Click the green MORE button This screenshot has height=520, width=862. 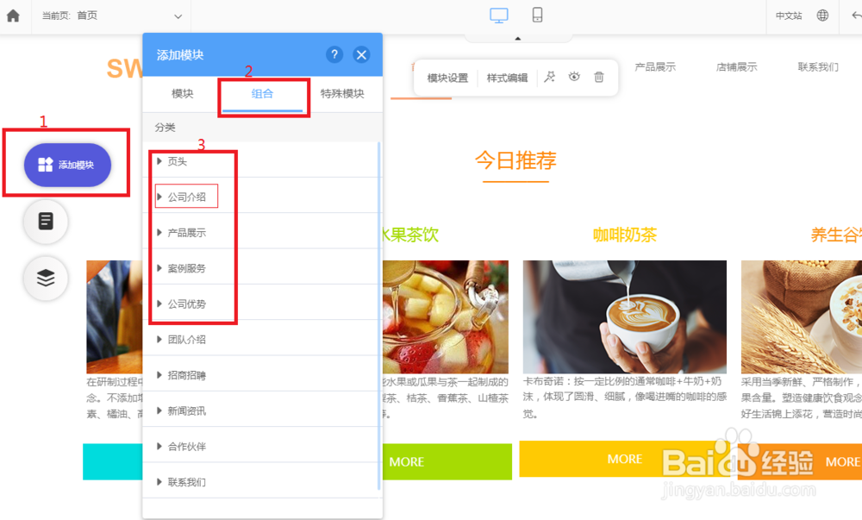click(x=447, y=461)
